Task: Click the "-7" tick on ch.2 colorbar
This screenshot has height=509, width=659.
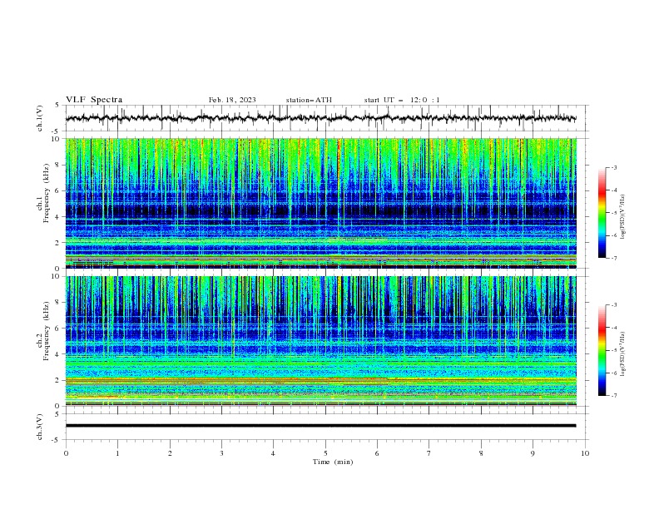Action: [x=614, y=396]
